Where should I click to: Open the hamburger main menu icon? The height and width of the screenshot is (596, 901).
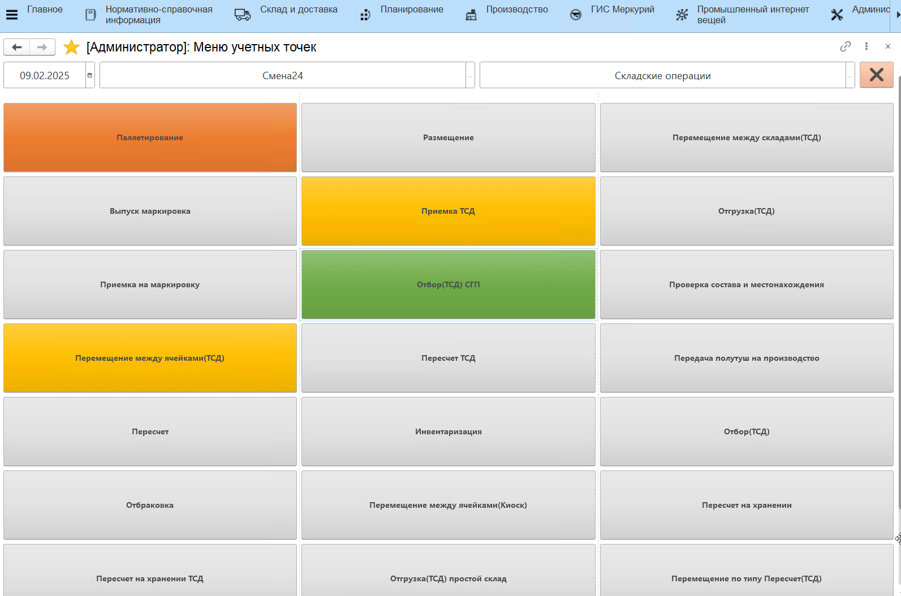click(11, 15)
